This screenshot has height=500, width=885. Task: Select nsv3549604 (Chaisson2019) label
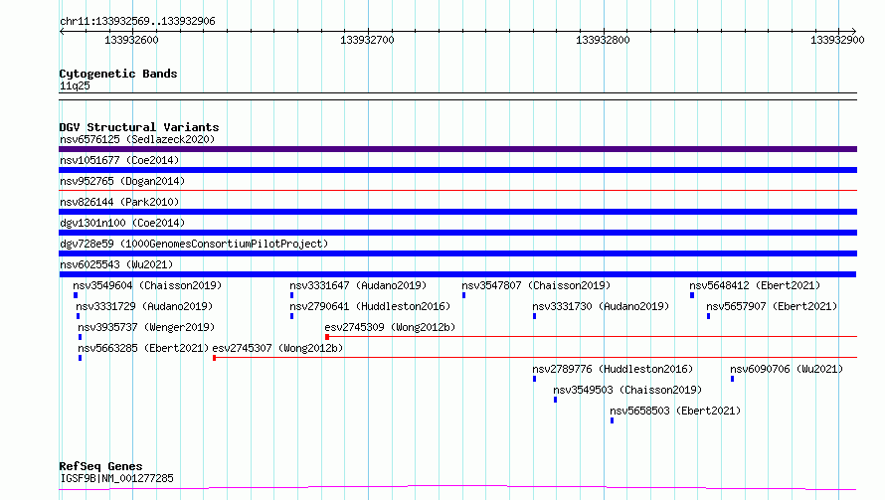pyautogui.click(x=147, y=285)
